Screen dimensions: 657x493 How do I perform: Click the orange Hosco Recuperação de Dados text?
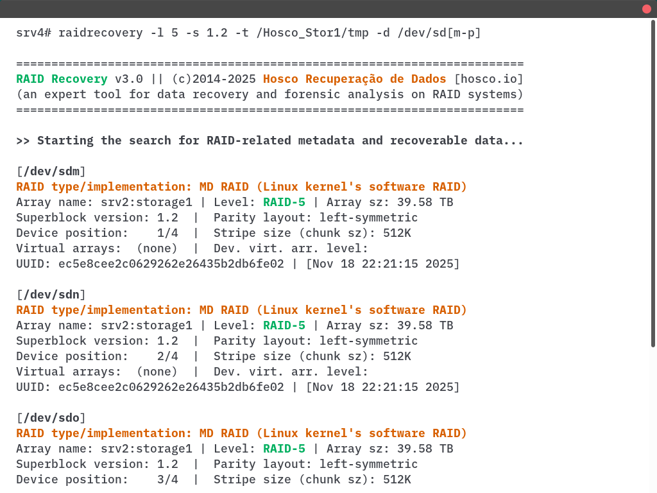pyautogui.click(x=354, y=79)
